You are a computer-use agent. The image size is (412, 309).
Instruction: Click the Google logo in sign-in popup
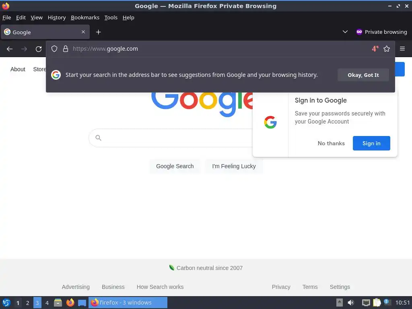(x=270, y=122)
